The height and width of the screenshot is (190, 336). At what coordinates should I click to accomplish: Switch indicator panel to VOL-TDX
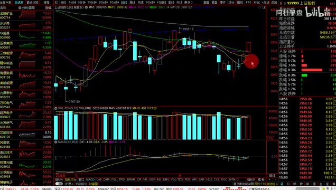[x=177, y=179]
